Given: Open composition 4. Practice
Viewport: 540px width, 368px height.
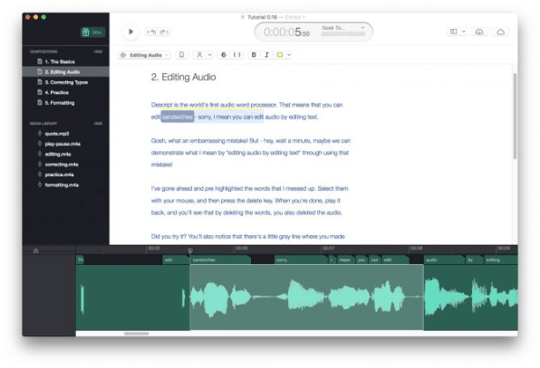Looking at the screenshot, I should click(57, 92).
